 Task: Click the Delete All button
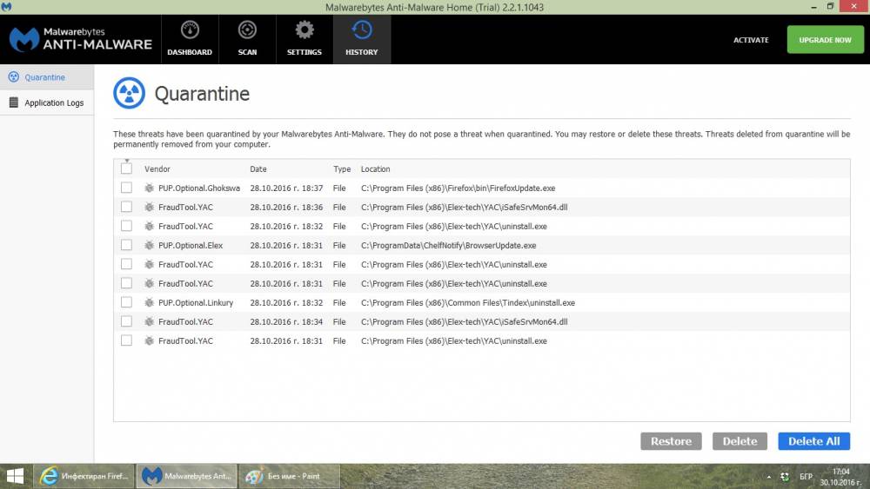tap(814, 441)
